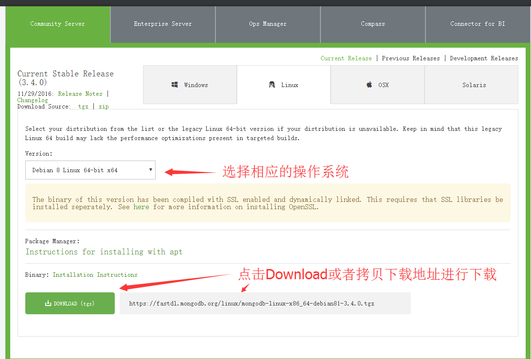Open Development Releases link
Viewport: 531px width, 359px height.
click(x=484, y=58)
